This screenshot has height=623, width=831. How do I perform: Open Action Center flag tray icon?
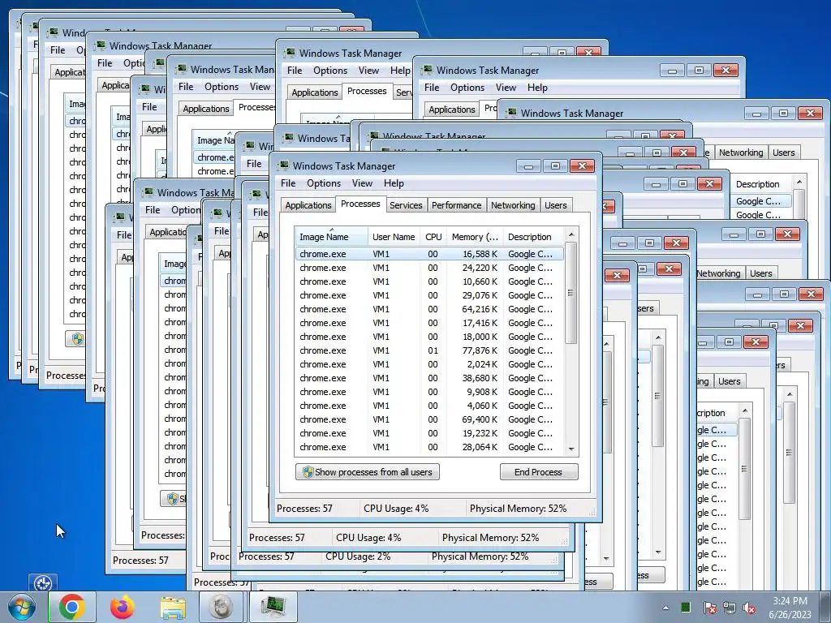point(709,608)
